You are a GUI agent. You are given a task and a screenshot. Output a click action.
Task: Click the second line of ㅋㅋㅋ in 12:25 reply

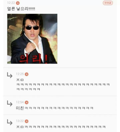28,89
